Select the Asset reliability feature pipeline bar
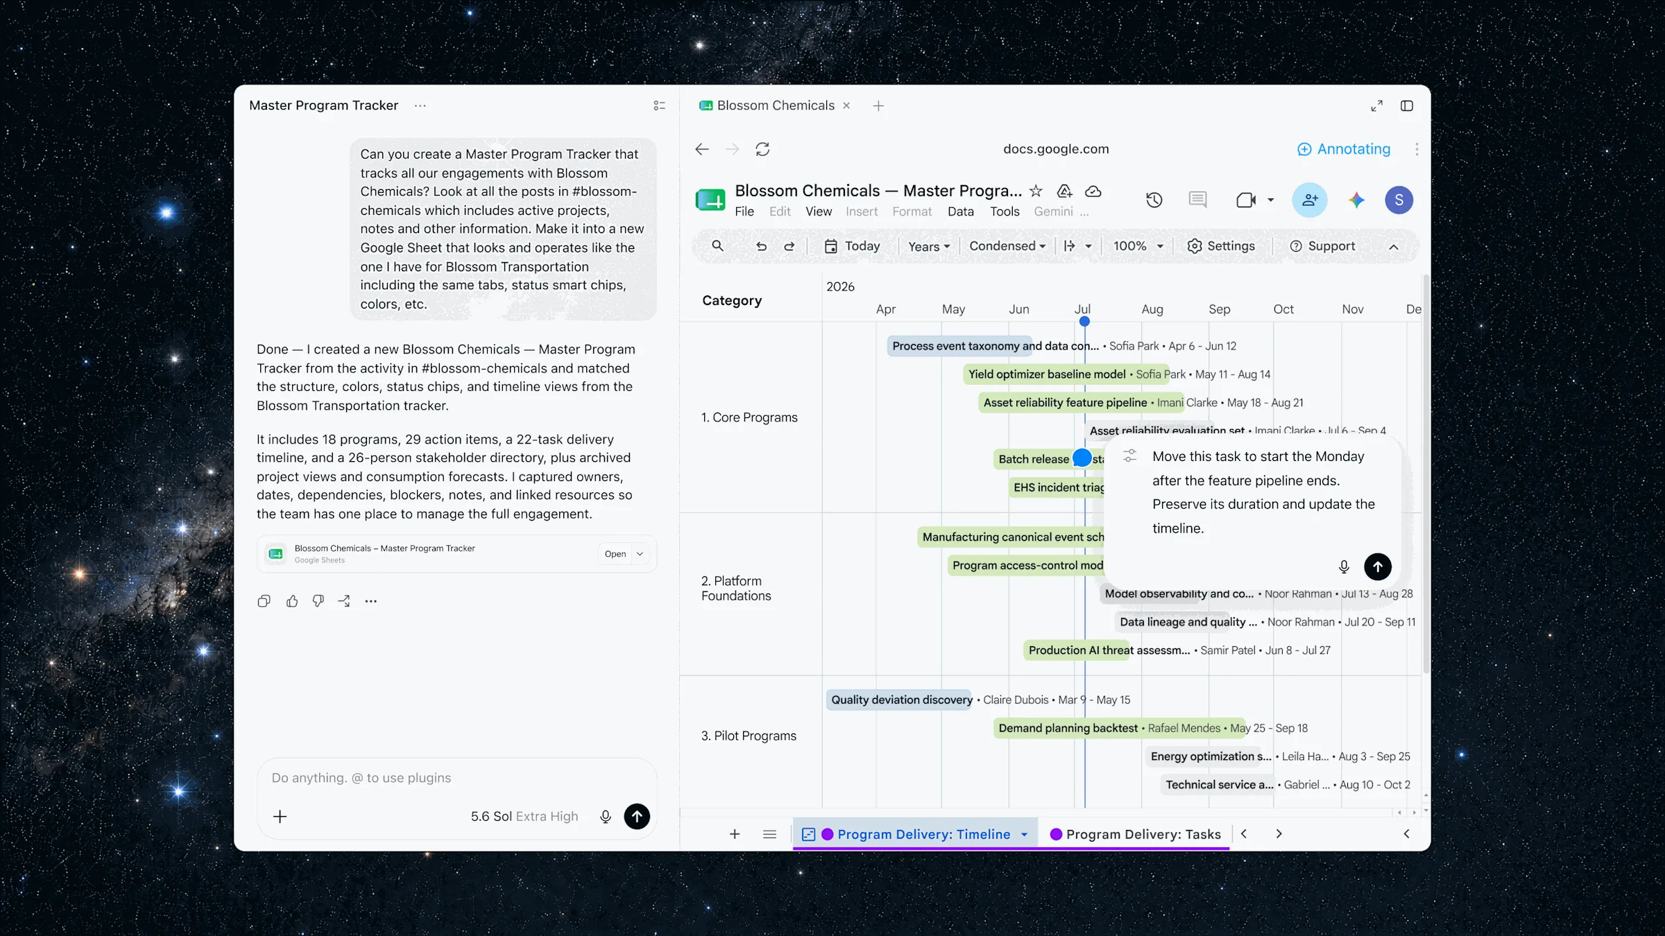Image resolution: width=1665 pixels, height=936 pixels. tap(1081, 403)
